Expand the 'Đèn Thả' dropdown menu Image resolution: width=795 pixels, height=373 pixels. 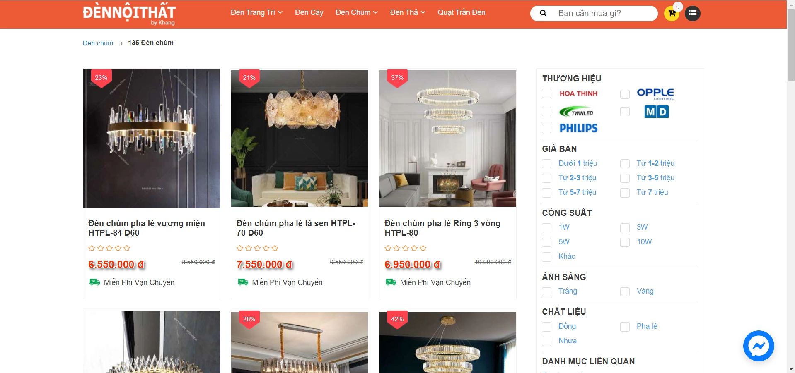pyautogui.click(x=408, y=12)
